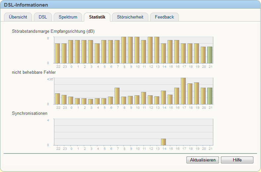The height and width of the screenshot is (172, 261).
Task: Switch to the Übersicht tab
Action: click(x=18, y=17)
